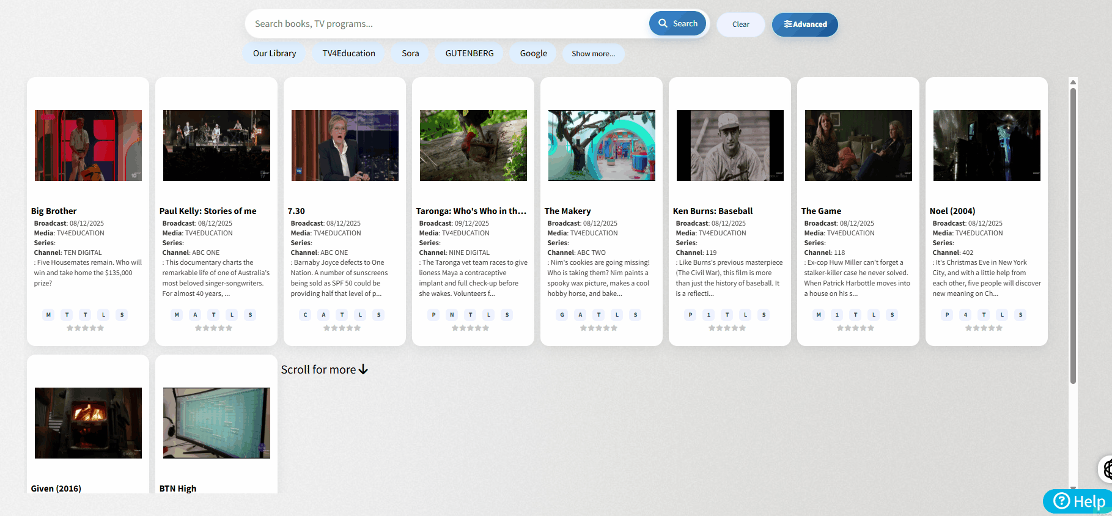Image resolution: width=1112 pixels, height=516 pixels.
Task: Click the N badge on Taronga card
Action: click(x=452, y=315)
